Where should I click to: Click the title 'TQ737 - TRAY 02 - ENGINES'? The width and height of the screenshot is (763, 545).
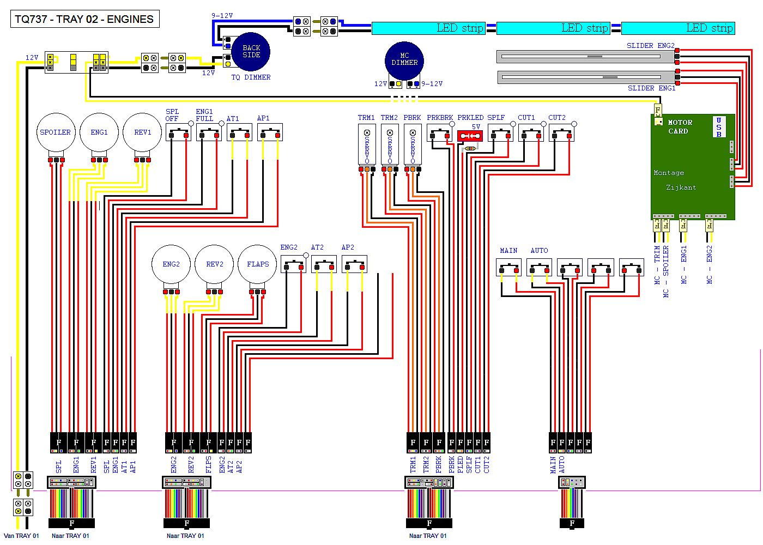click(x=84, y=19)
